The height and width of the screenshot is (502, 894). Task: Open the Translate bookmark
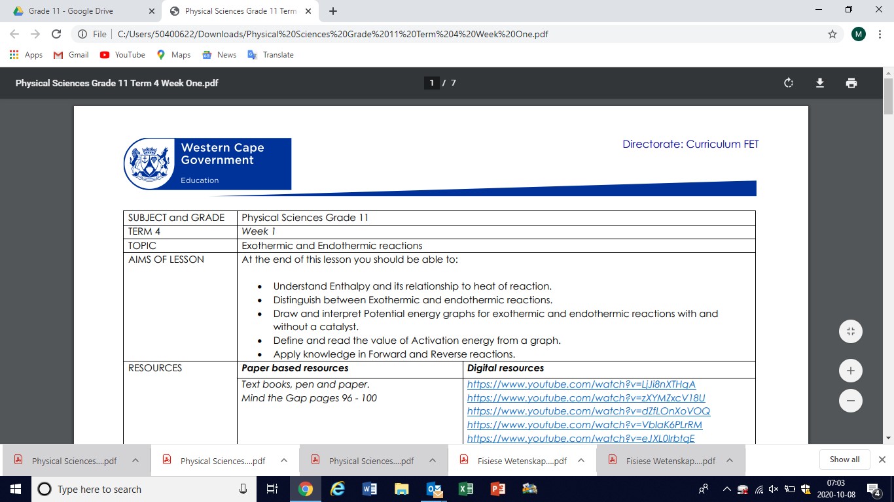(x=270, y=55)
